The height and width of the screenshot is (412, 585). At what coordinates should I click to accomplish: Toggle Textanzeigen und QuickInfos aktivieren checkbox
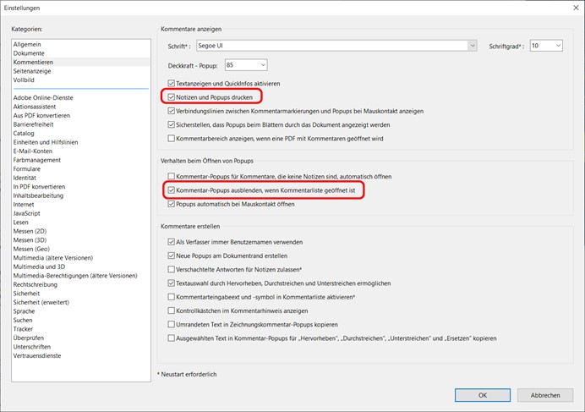[172, 83]
